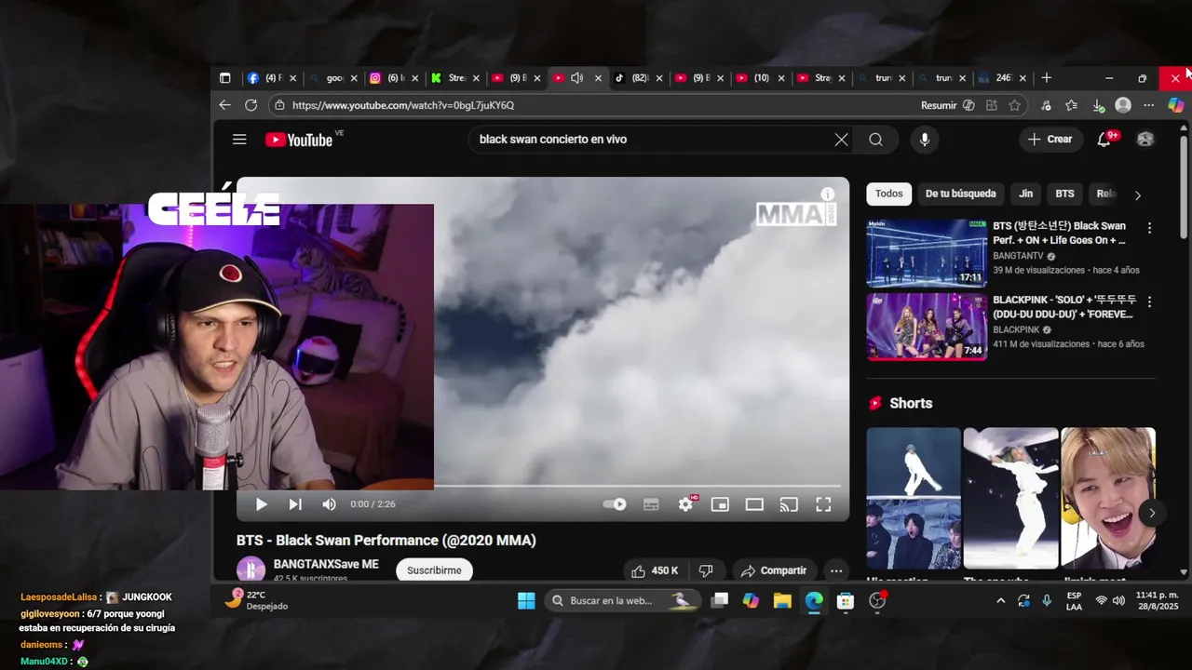
Task: Toggle theater mode view
Action: coord(754,504)
